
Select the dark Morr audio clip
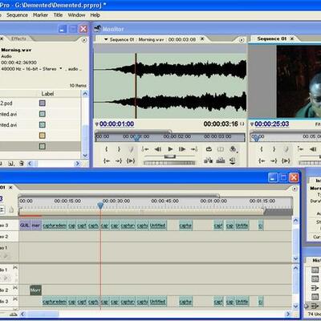(35, 291)
